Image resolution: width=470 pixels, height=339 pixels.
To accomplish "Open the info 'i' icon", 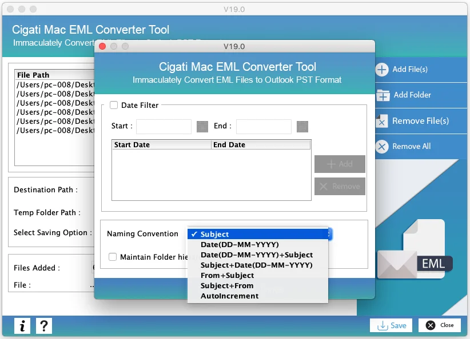I will coord(22,325).
